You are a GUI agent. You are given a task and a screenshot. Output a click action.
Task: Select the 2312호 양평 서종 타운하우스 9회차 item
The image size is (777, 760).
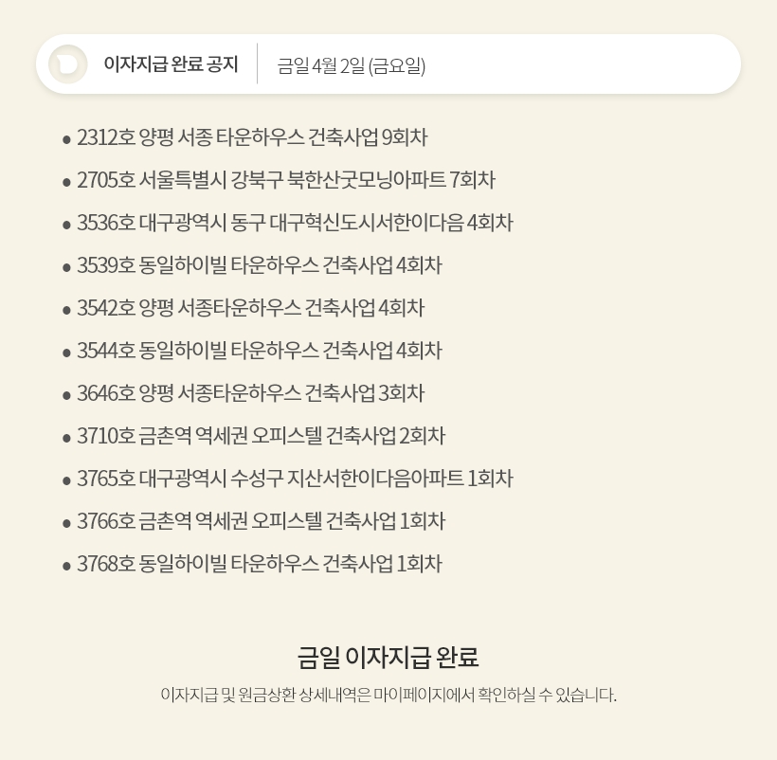252,138
